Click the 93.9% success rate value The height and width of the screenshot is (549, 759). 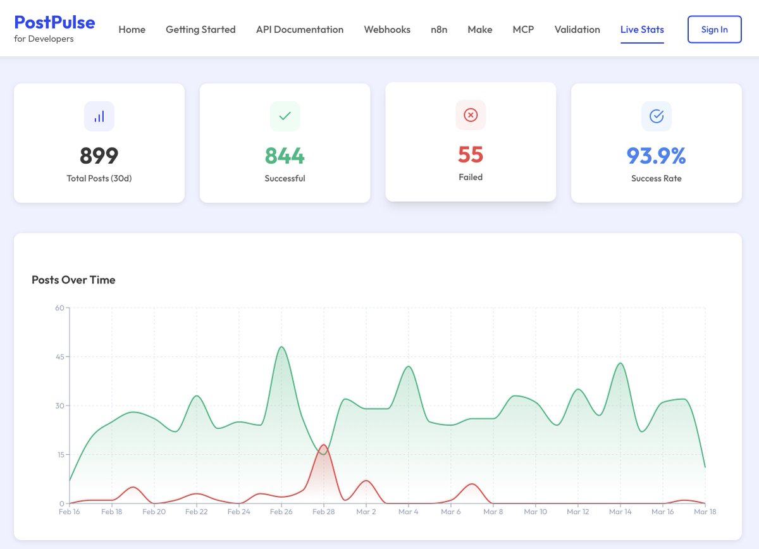tap(657, 156)
